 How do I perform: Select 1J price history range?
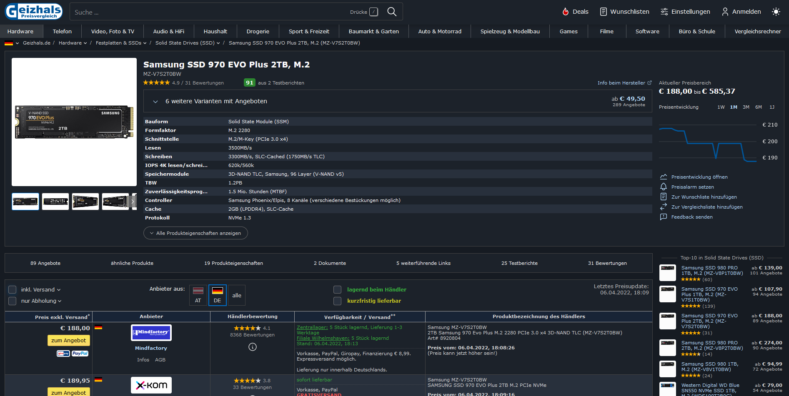pos(772,107)
